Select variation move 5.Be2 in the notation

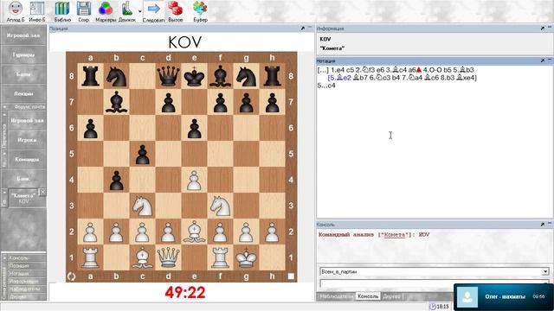pyautogui.click(x=339, y=78)
